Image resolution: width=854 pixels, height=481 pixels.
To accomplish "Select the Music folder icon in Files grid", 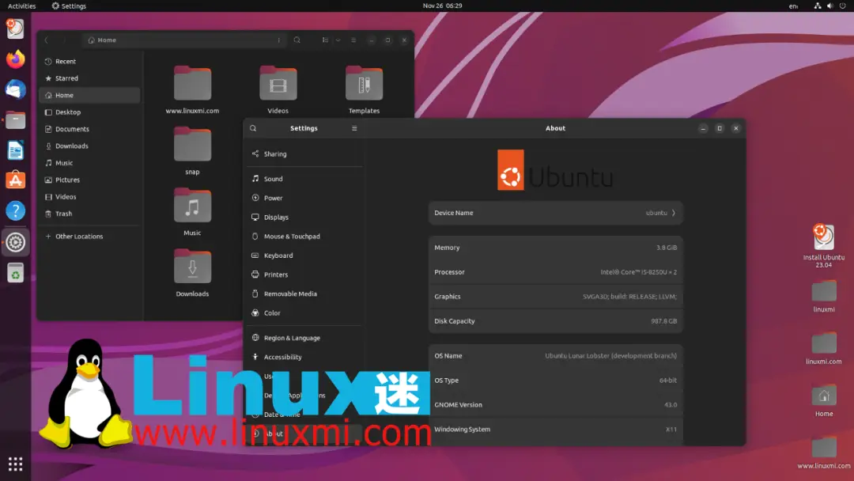I will (192, 206).
